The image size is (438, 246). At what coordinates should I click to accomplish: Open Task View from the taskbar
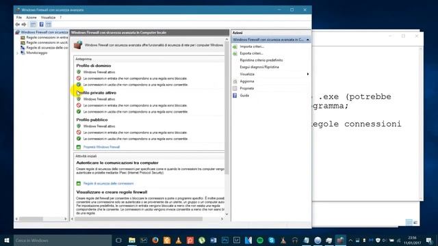point(118,240)
